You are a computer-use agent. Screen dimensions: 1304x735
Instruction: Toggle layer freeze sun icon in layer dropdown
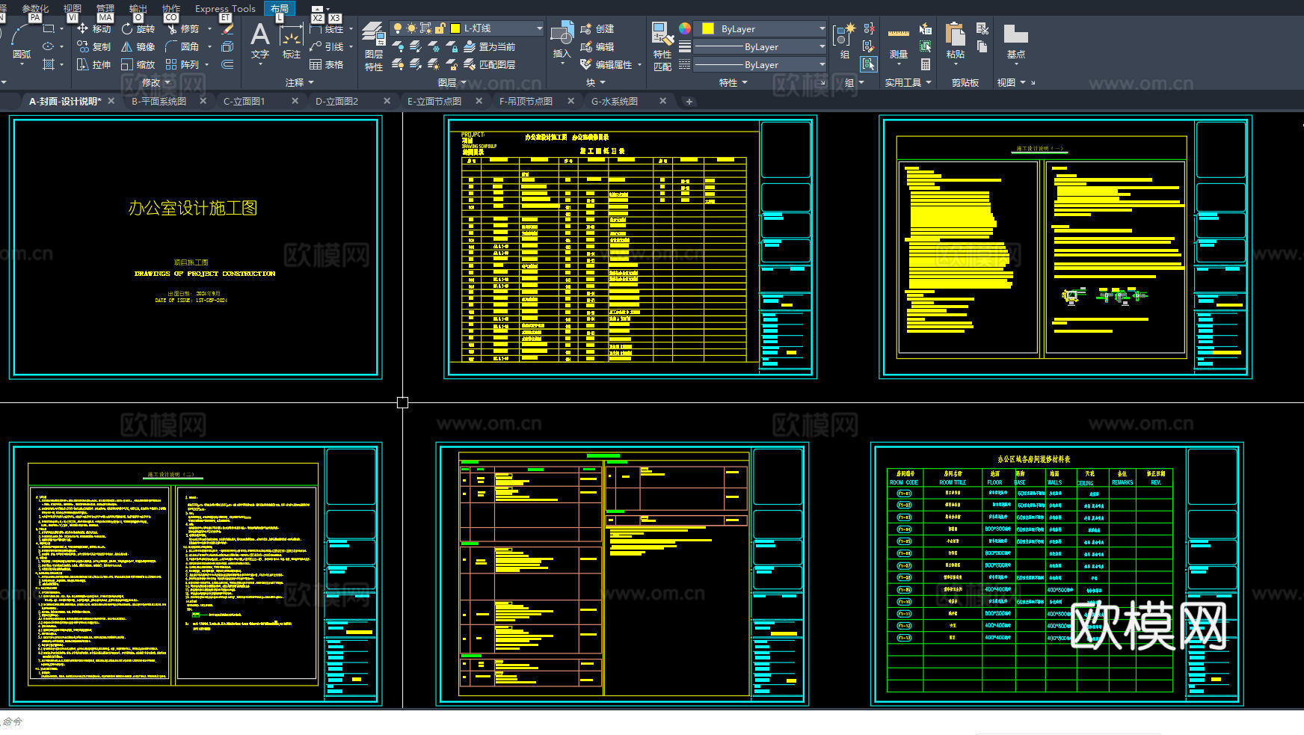pos(411,28)
